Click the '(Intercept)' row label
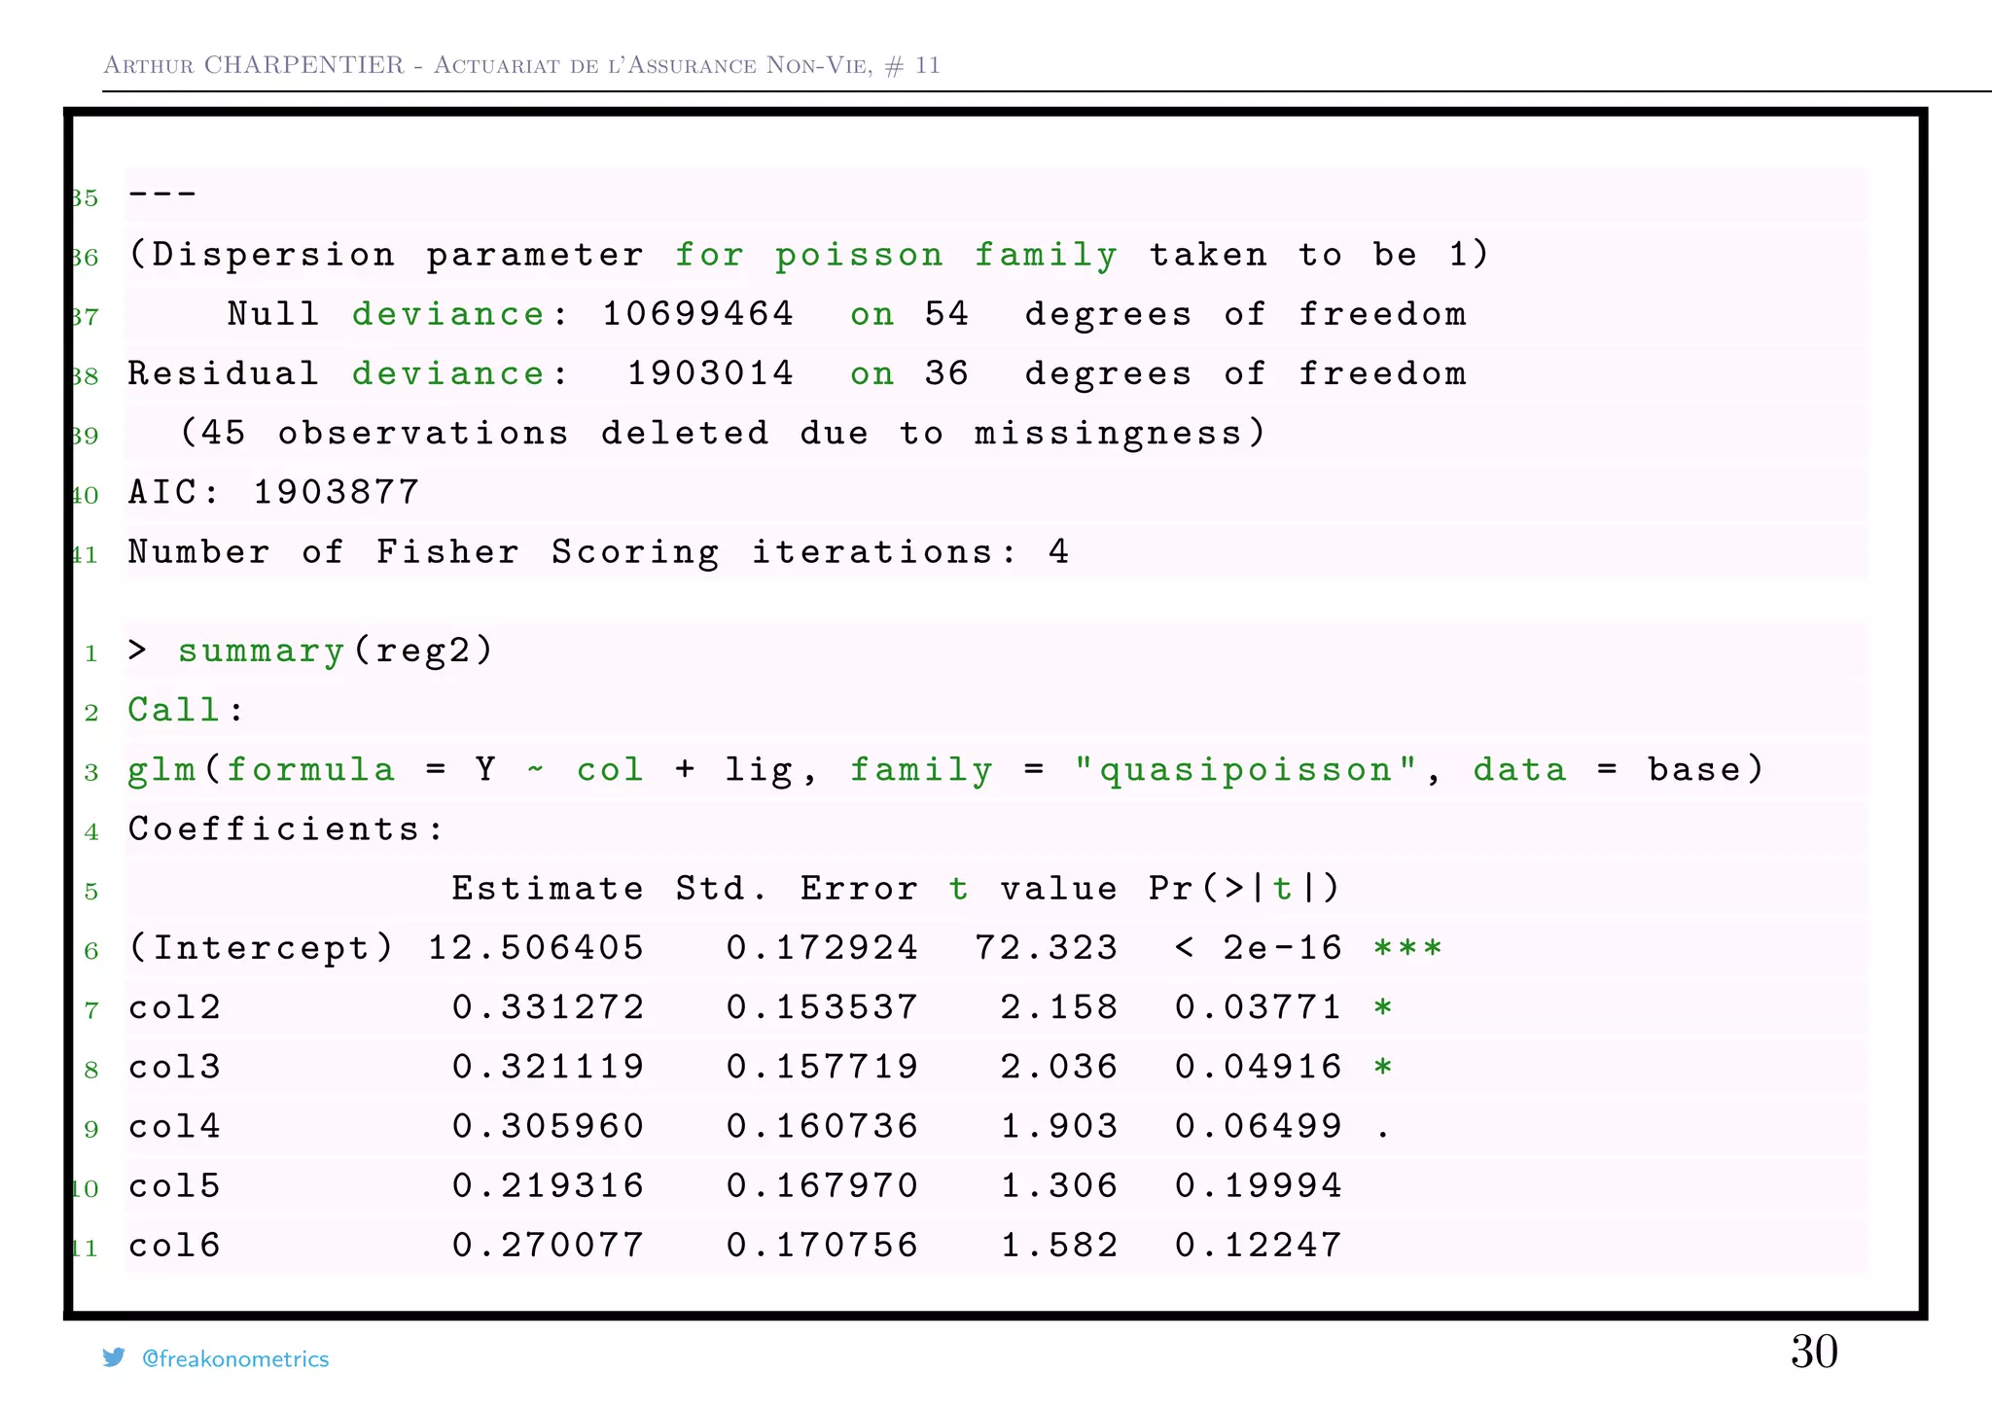Image resolution: width=1992 pixels, height=1408 pixels. (x=261, y=948)
